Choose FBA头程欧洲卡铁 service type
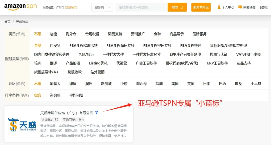 84,46
